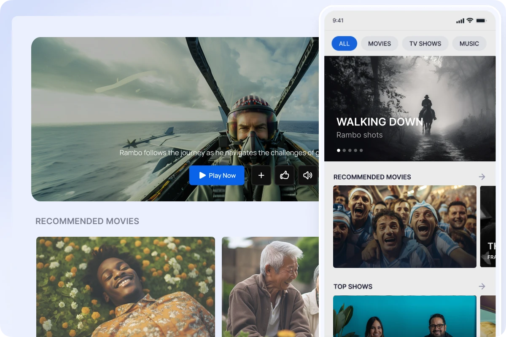Click the desktop RECOMMENDED MOVIES heading
The image size is (506, 337).
point(87,221)
